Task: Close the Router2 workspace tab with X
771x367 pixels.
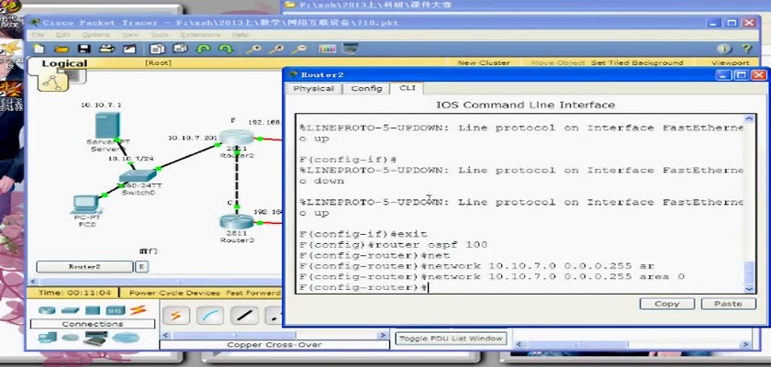Action: (141, 267)
